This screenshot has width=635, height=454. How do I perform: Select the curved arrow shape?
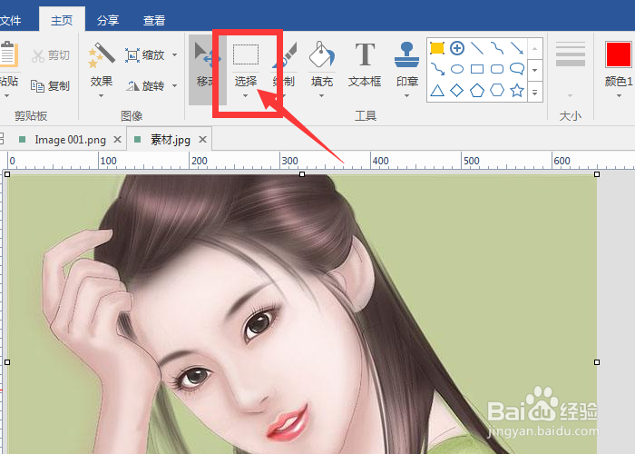pos(437,69)
